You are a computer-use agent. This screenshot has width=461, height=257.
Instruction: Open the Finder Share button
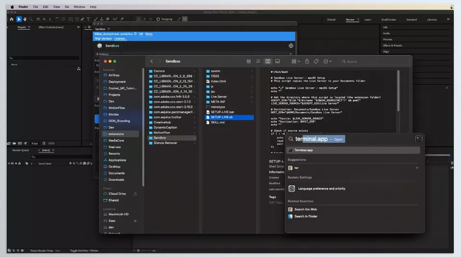307,61
